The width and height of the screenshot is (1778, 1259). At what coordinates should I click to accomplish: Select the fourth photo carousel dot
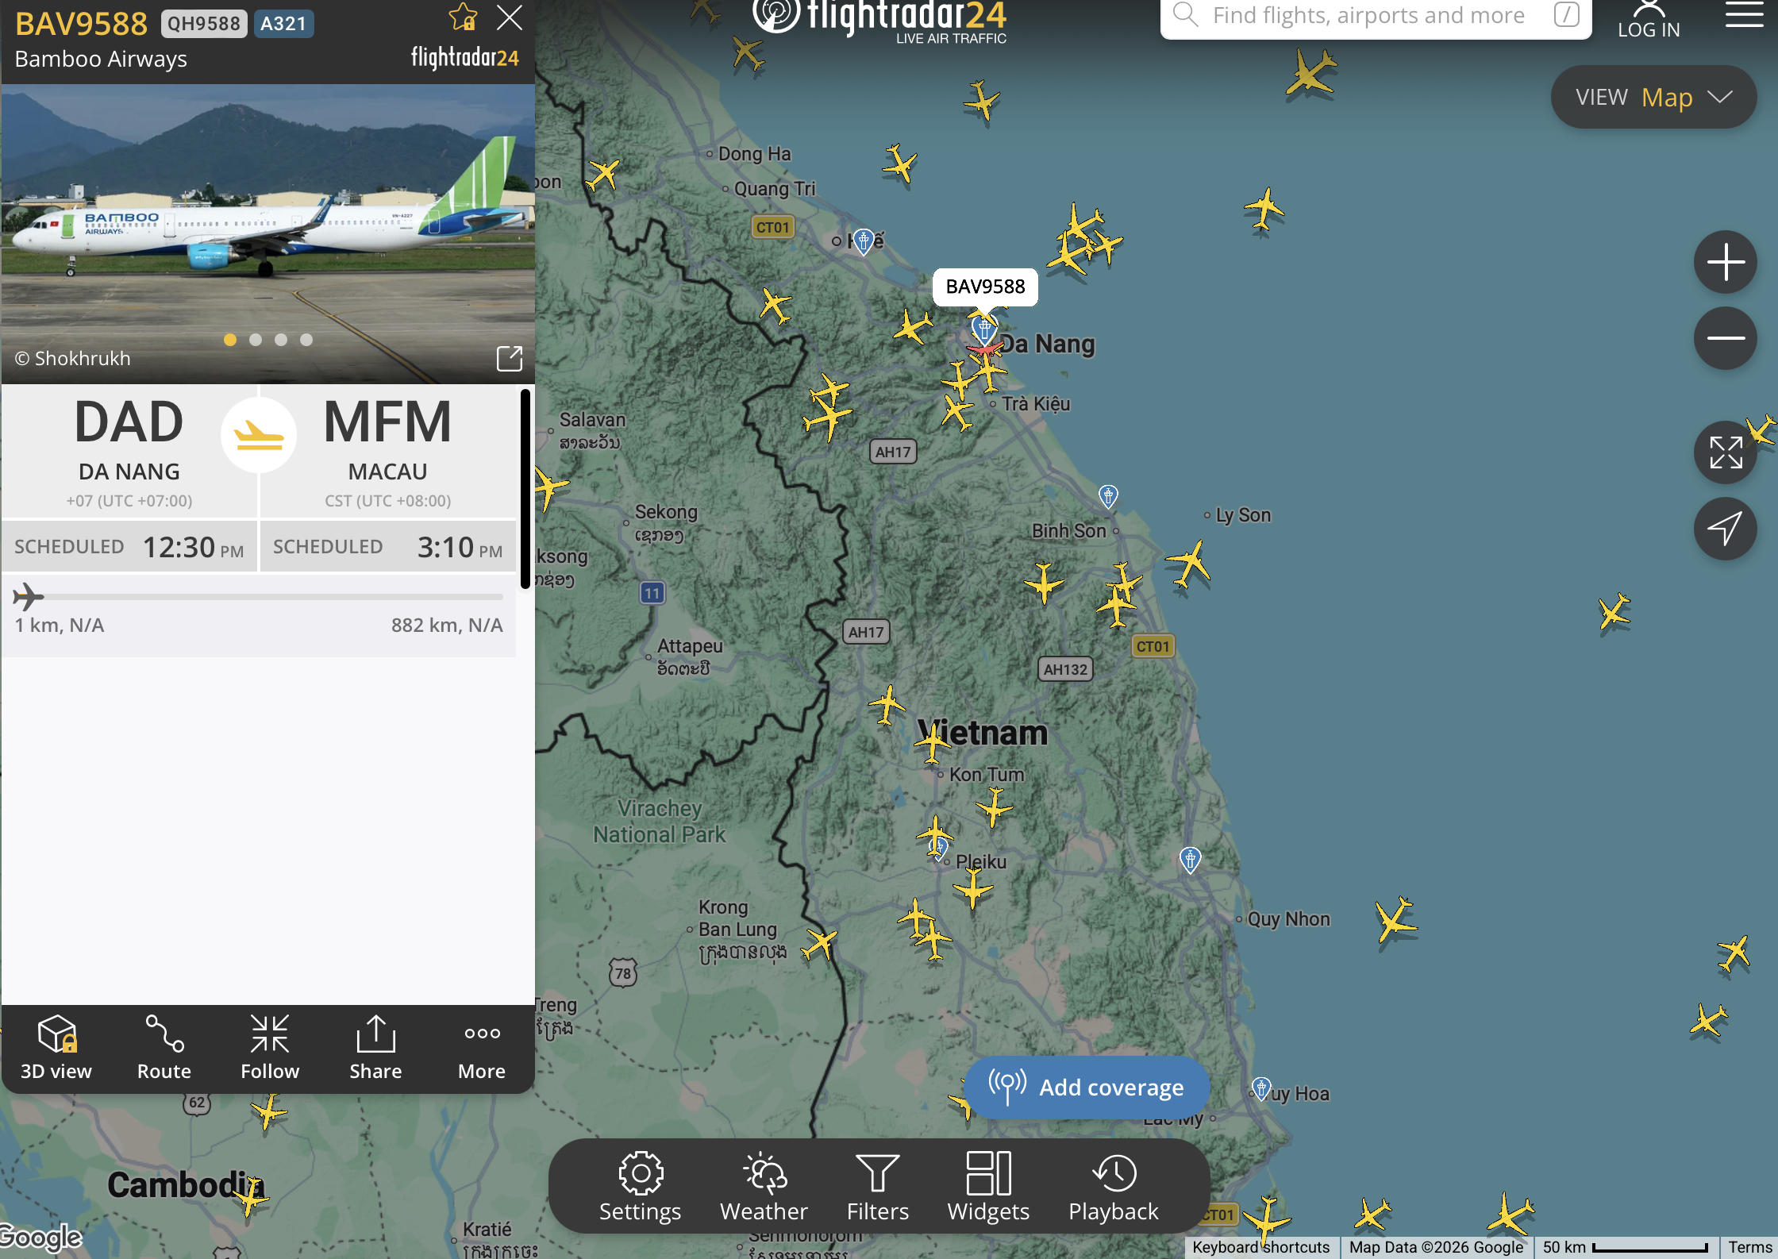coord(306,340)
